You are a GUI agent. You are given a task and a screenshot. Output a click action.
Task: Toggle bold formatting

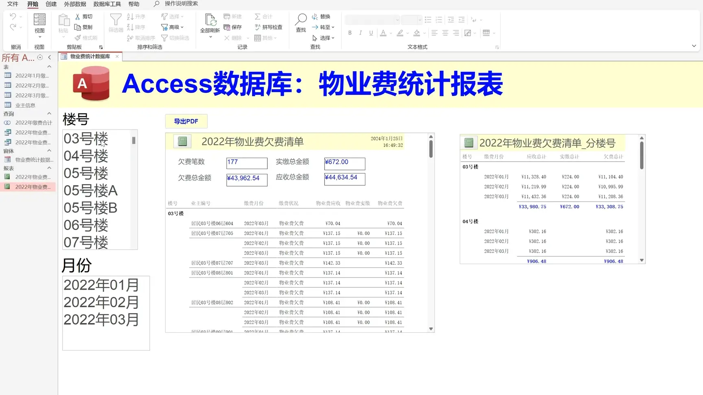click(x=350, y=33)
